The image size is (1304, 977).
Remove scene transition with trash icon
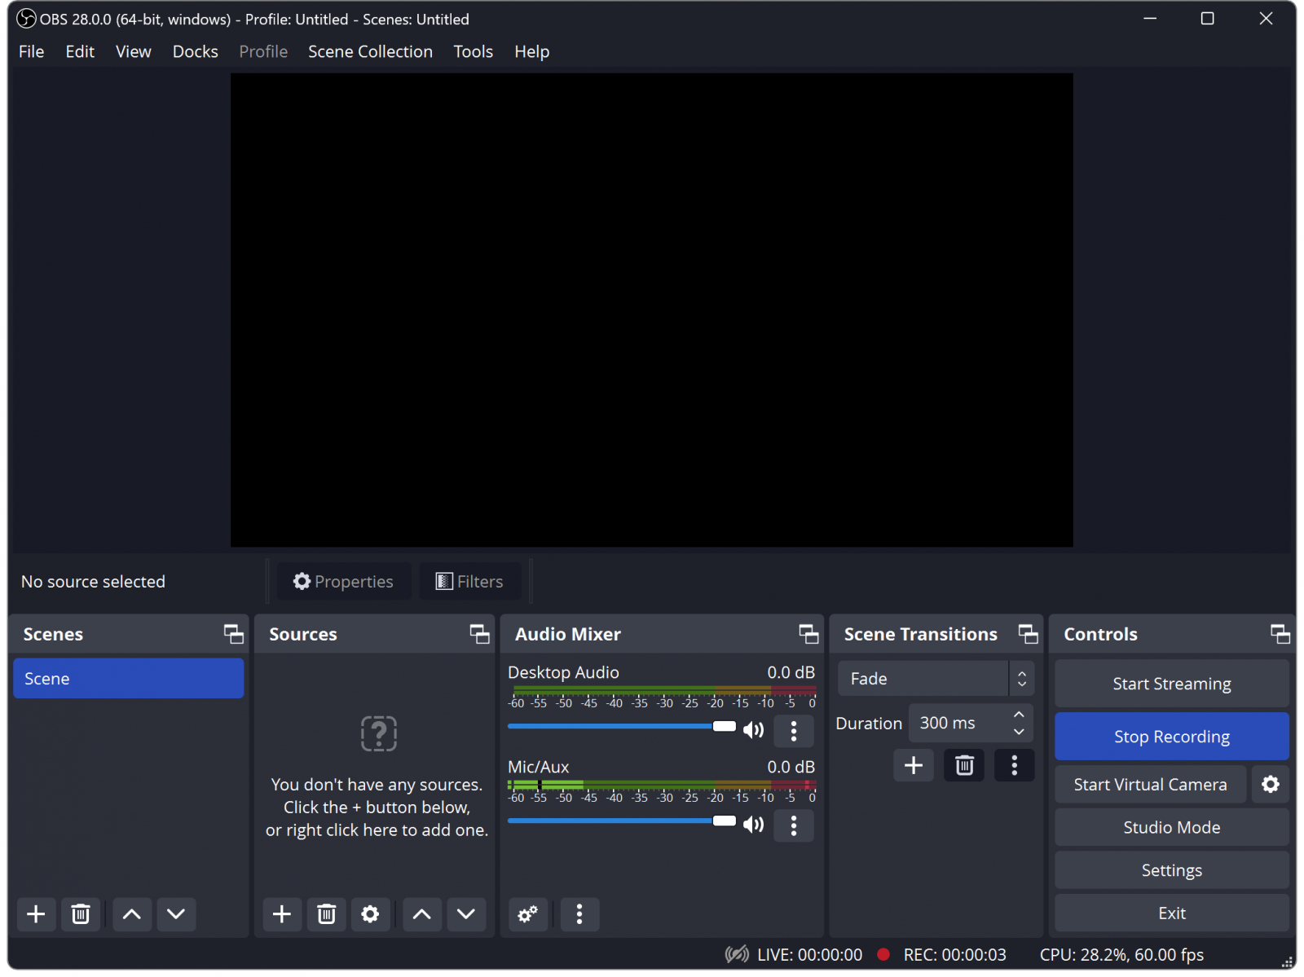pyautogui.click(x=964, y=765)
